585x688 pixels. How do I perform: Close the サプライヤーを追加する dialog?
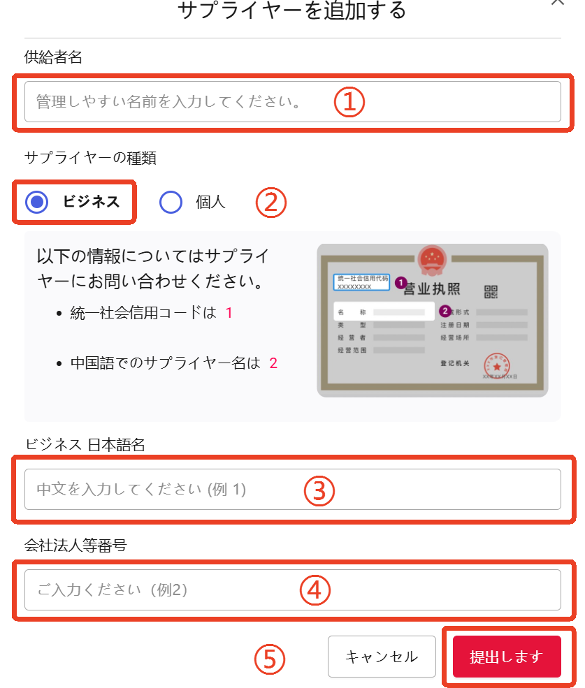[x=558, y=3]
